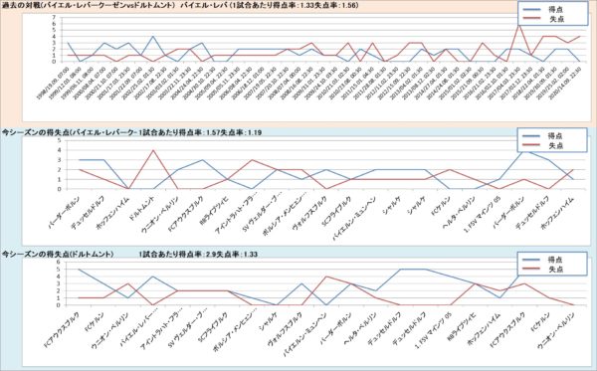The image size is (597, 371).
Task: Click the FCケルン axis label in the middle chart
Action: 441,206
